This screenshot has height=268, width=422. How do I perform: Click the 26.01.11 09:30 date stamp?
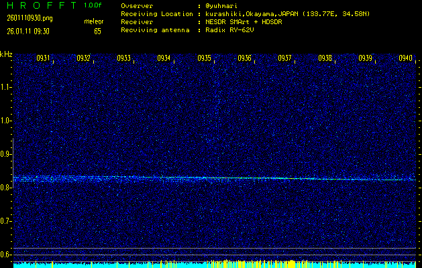pos(29,31)
